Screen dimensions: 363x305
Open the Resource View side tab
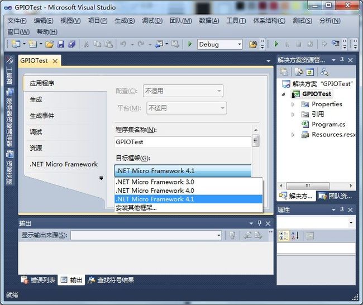(x=9, y=168)
